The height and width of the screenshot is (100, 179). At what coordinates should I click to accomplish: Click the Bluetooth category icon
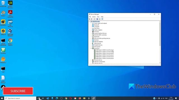pyautogui.click(x=93, y=25)
